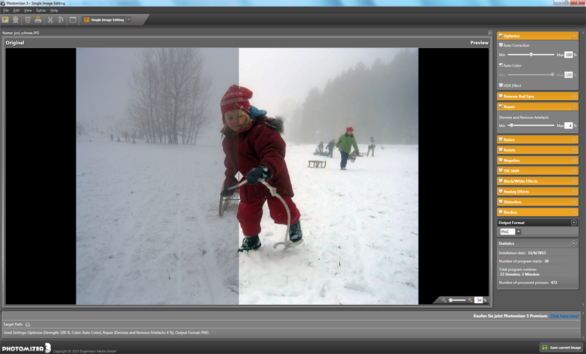Click the fullscreen window toolbar icon
Screen dimensions: 586x354
[x=73, y=20]
